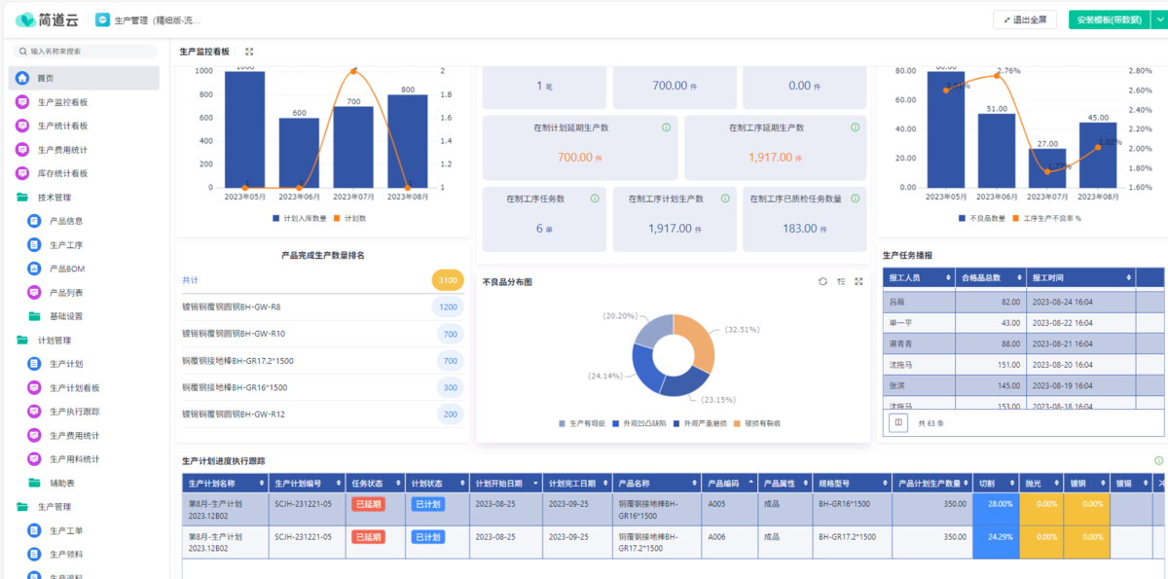Viewport: 1168px width, 579px height.
Task: Refresh the 不良品分布图 chart
Action: click(822, 281)
